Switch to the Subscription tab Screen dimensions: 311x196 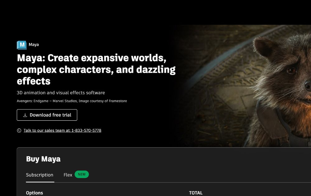[40, 175]
